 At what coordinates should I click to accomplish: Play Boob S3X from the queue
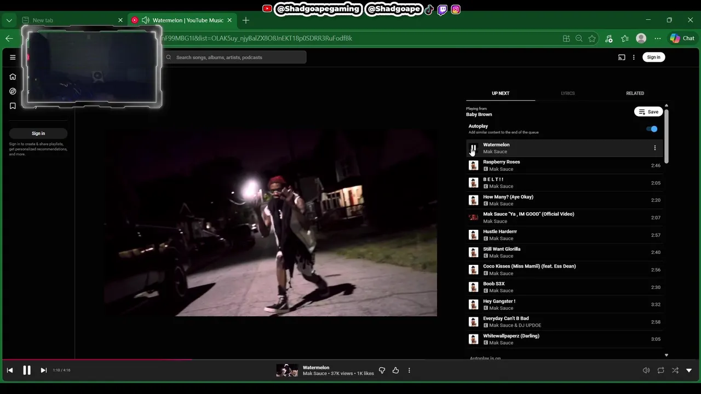click(564, 287)
